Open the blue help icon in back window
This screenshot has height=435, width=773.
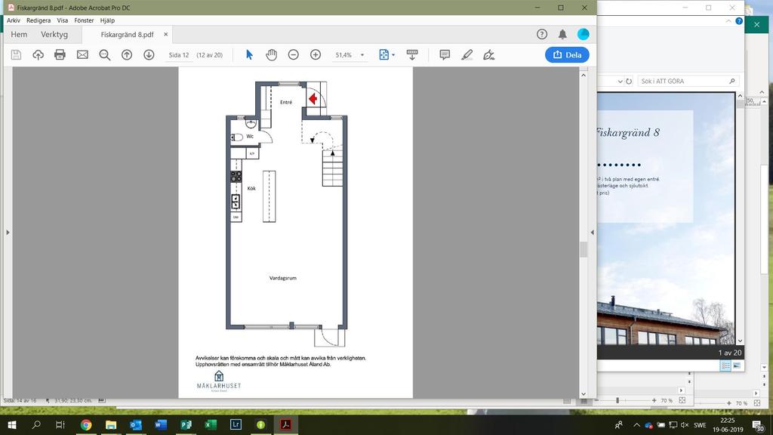tap(739, 20)
